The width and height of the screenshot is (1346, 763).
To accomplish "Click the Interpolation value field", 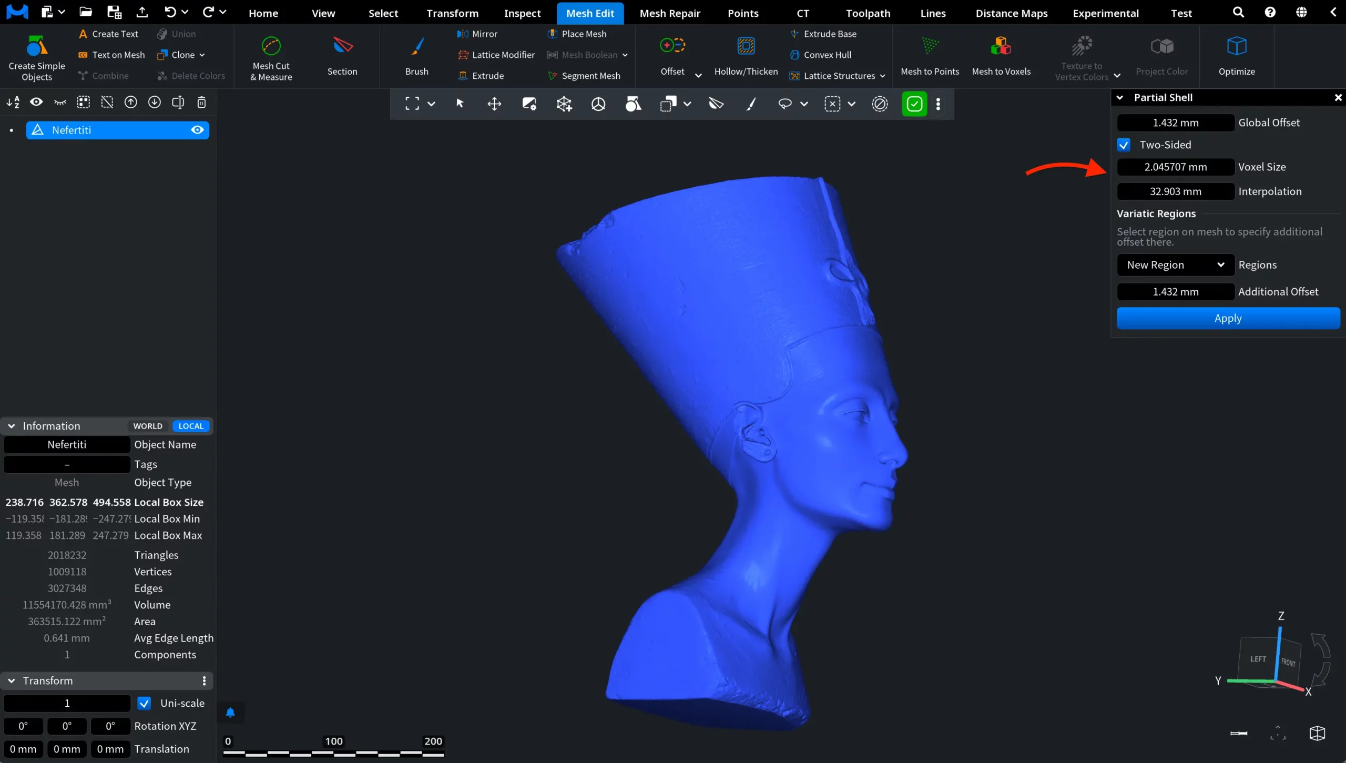I will click(1176, 191).
